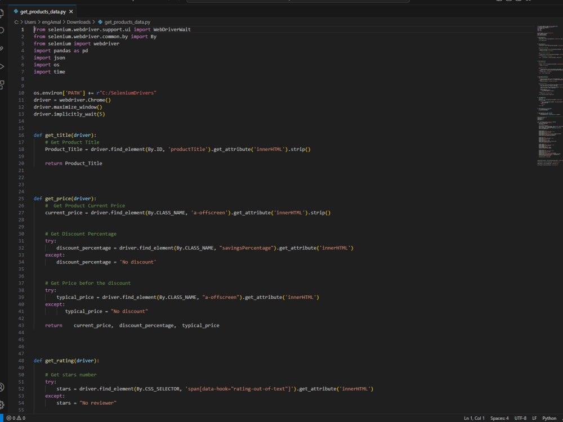Viewport: 563px width, 422px height.
Task: Click the 'import os' line
Action: [x=47, y=65]
